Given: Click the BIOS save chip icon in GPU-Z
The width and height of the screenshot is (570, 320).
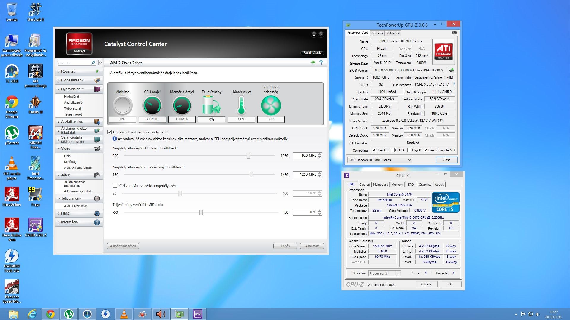Looking at the screenshot, I should pyautogui.click(x=452, y=70).
